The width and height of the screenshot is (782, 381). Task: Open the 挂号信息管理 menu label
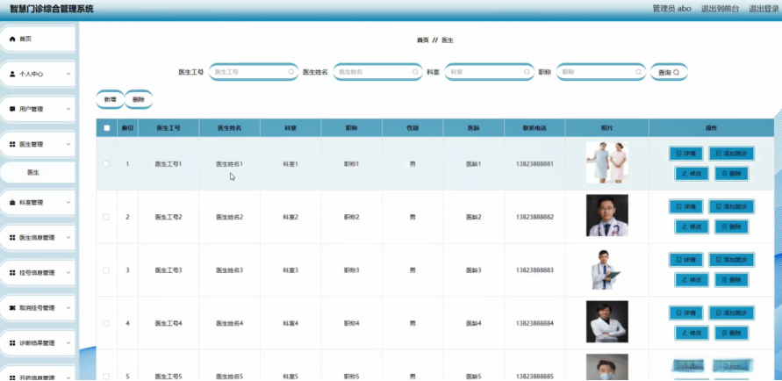click(x=37, y=273)
